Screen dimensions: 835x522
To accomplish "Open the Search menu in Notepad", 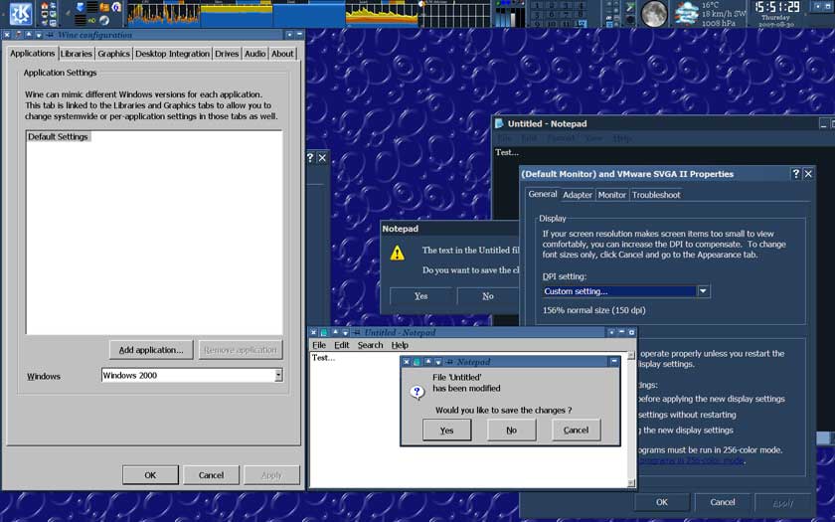I will (x=370, y=345).
